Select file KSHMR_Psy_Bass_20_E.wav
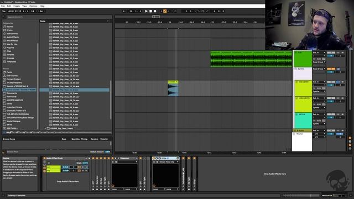Image resolution: width=354 pixels, height=199 pixels. coord(65,58)
